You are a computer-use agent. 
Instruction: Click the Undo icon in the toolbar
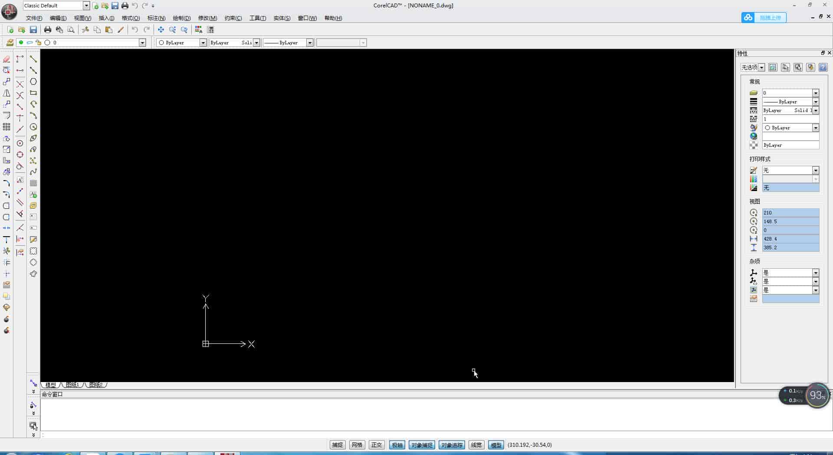click(135, 30)
